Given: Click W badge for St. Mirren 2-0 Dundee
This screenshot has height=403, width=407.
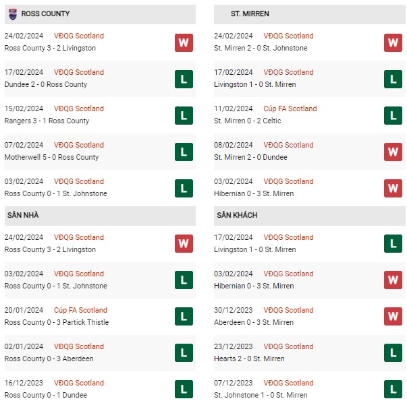Looking at the screenshot, I should point(393,152).
